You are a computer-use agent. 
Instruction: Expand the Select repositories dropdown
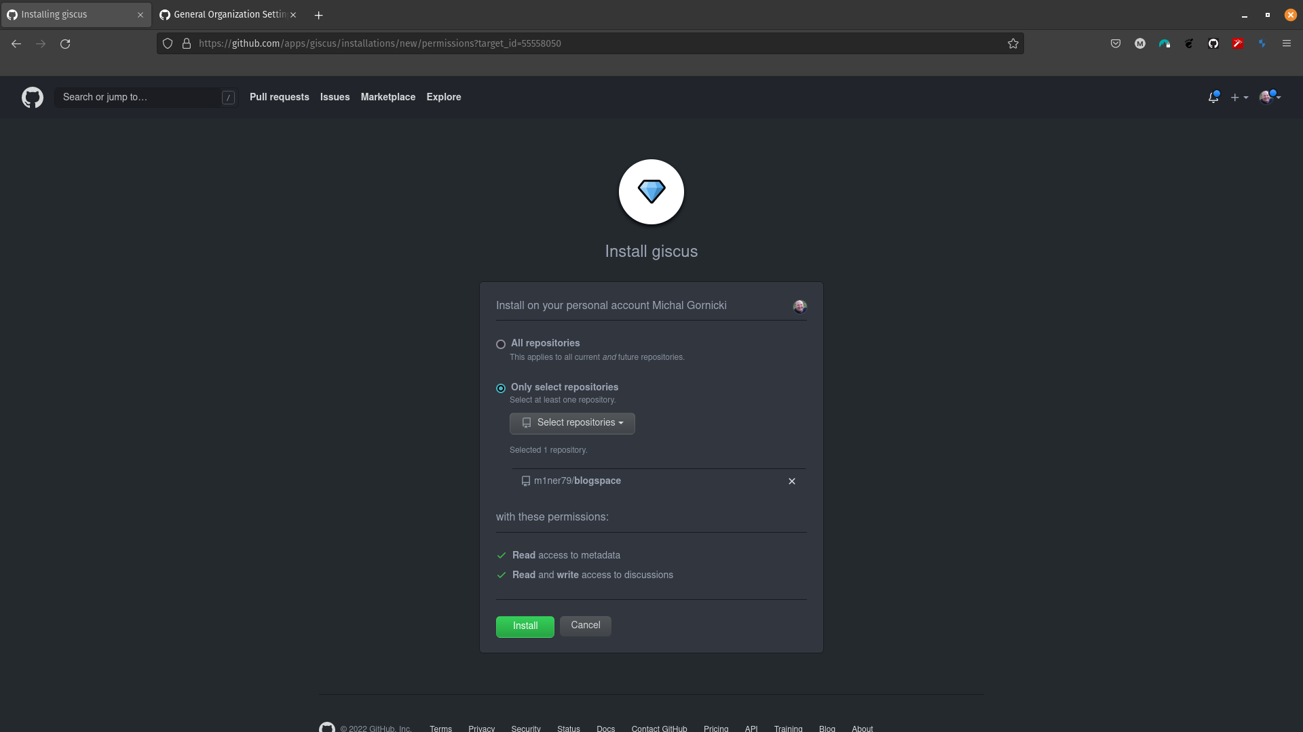(x=571, y=422)
